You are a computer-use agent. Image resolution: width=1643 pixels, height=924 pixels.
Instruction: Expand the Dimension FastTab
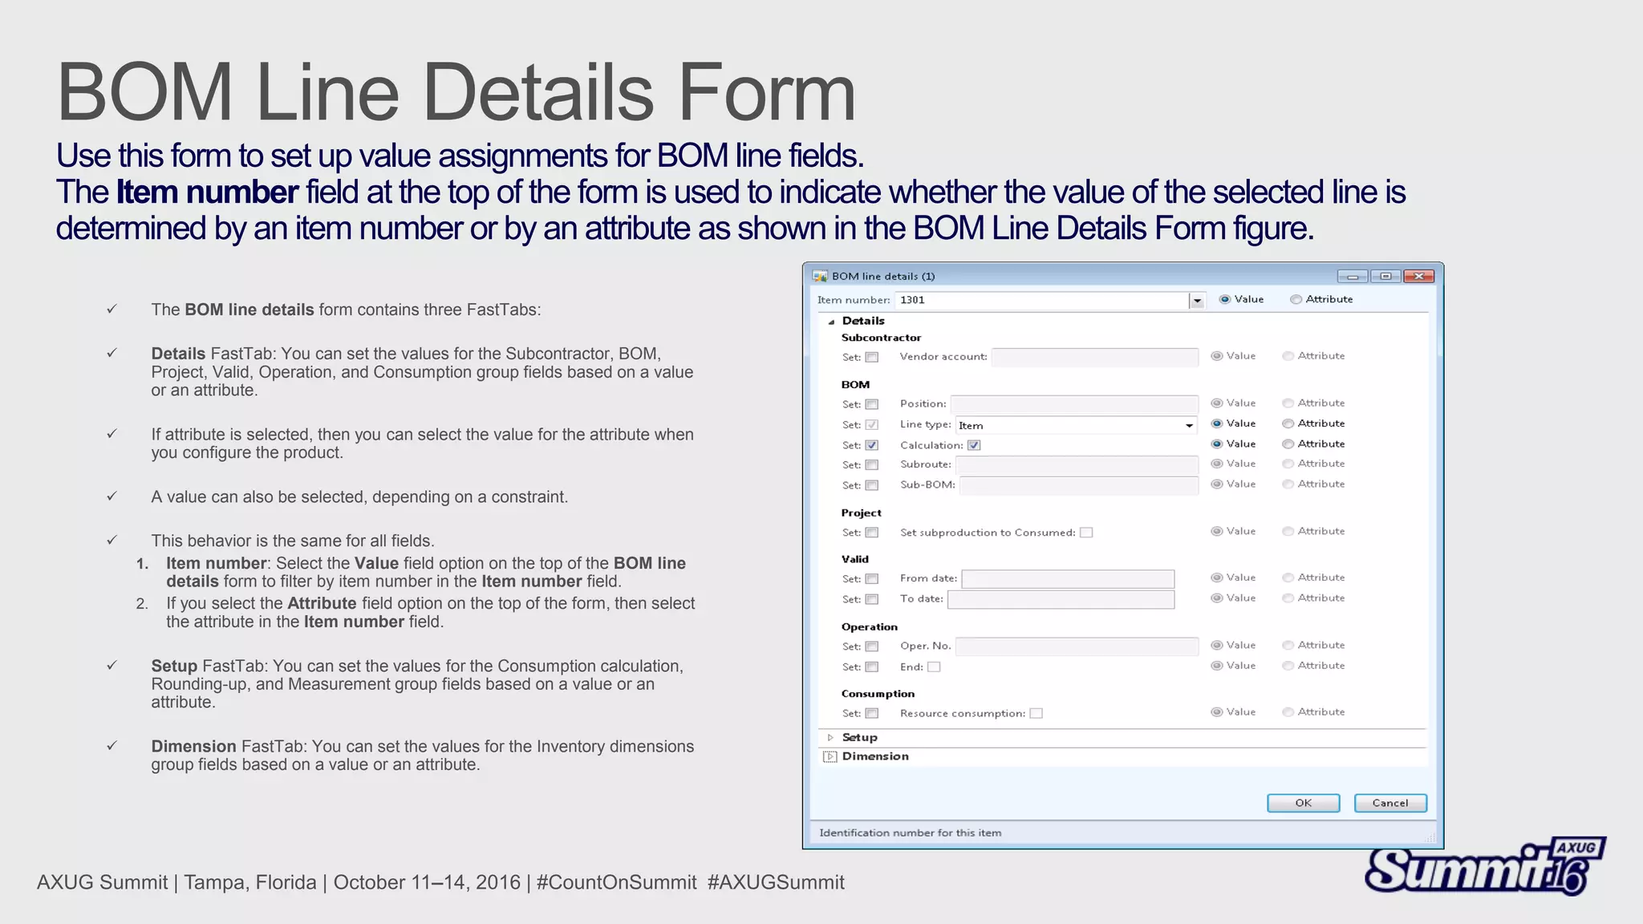click(x=830, y=756)
